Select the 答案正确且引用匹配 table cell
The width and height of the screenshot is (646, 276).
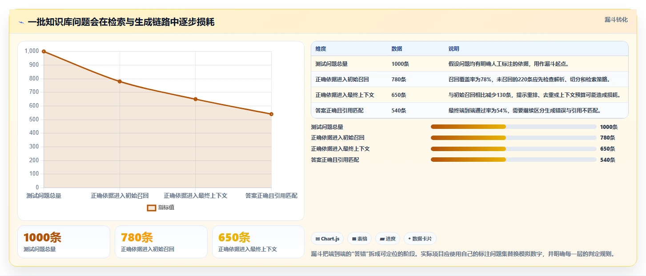(x=339, y=111)
